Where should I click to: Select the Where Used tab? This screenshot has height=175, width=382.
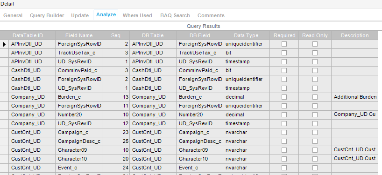pyautogui.click(x=137, y=15)
